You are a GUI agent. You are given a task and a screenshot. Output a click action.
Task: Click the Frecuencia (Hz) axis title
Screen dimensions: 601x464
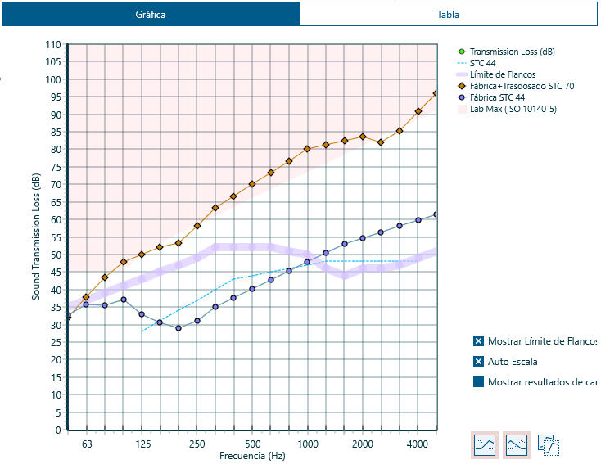tap(252, 455)
